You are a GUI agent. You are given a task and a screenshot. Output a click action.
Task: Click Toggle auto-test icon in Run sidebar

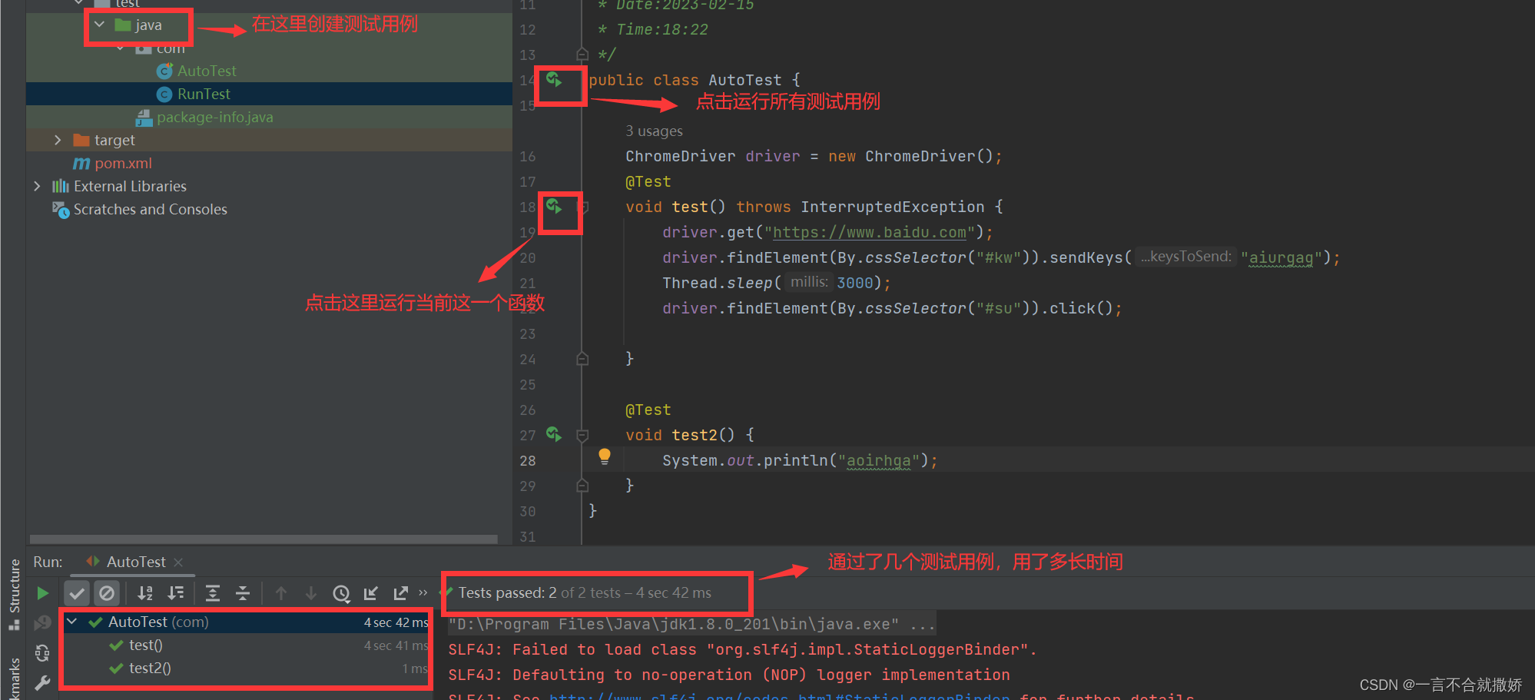[x=43, y=653]
